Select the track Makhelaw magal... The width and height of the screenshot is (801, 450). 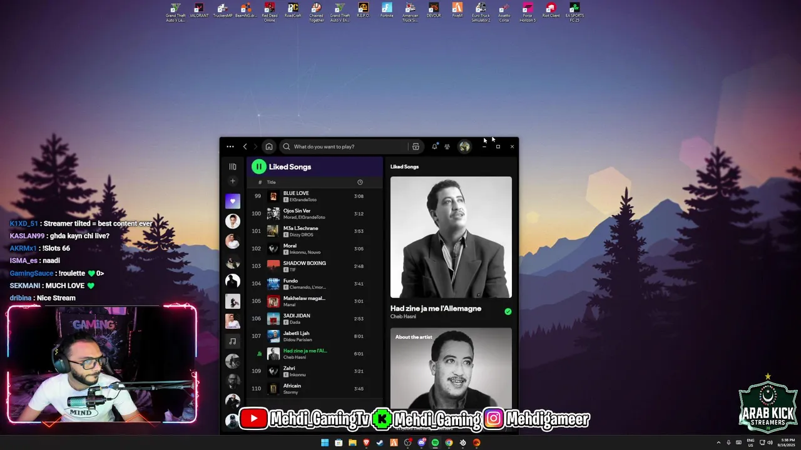tap(314, 301)
